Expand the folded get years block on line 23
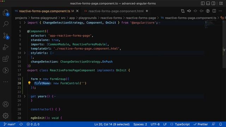 pos(25,96)
